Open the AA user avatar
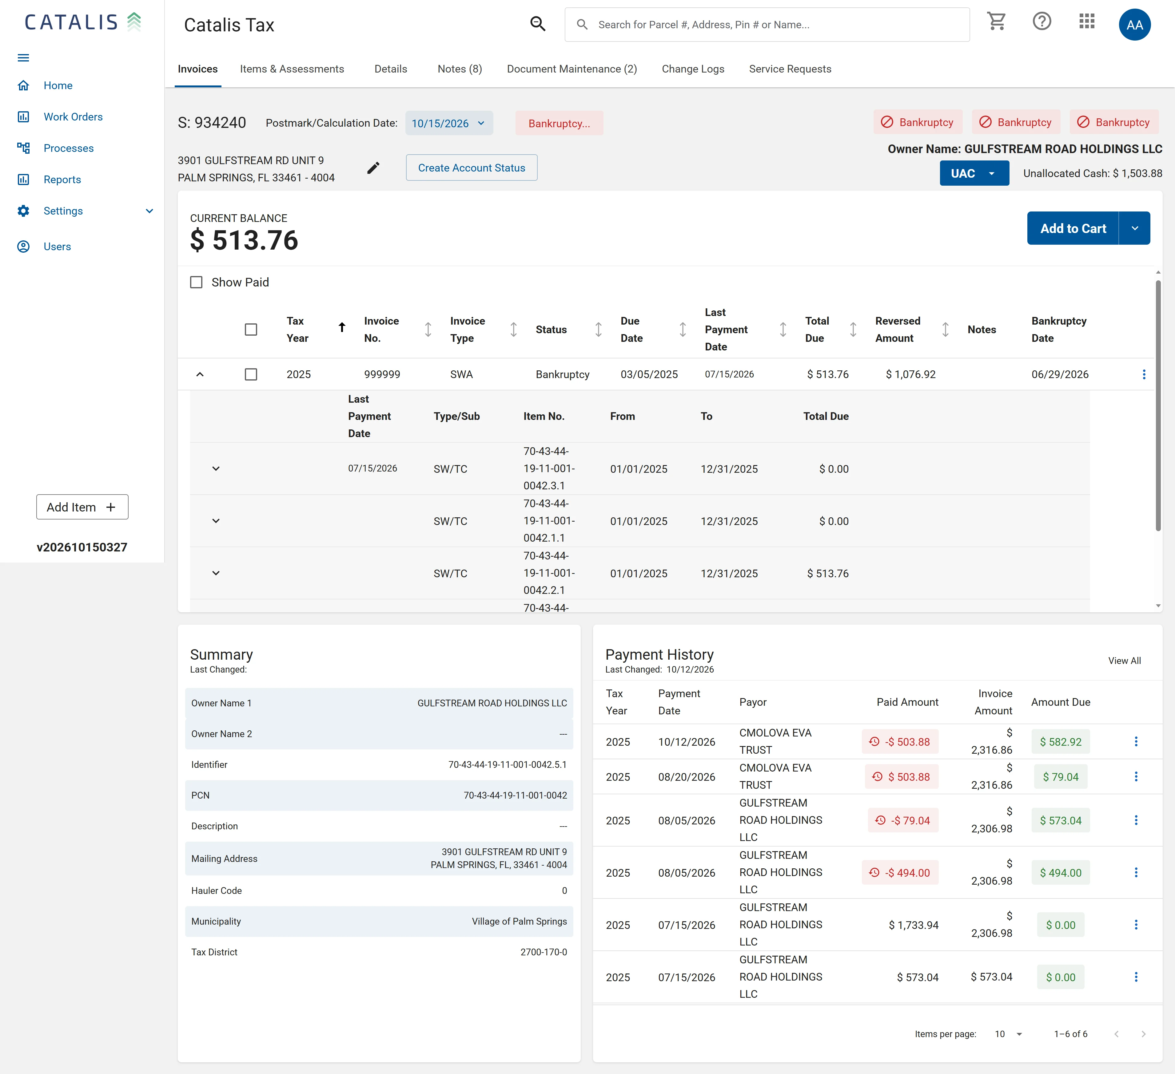This screenshot has height=1074, width=1175. click(x=1134, y=25)
